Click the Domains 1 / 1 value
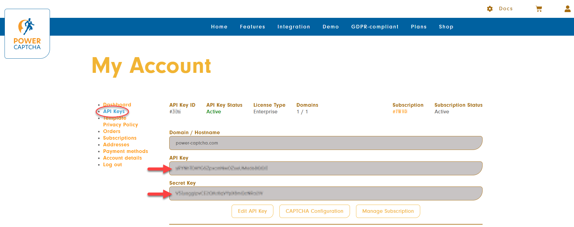The image size is (574, 227). (x=302, y=112)
